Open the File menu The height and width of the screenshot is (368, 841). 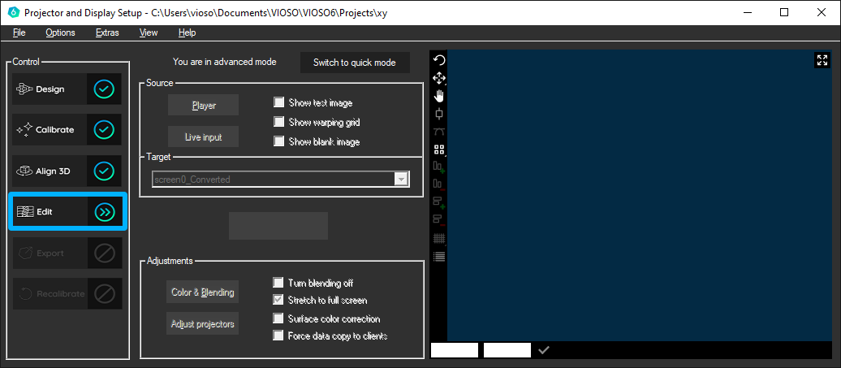pyautogui.click(x=19, y=32)
